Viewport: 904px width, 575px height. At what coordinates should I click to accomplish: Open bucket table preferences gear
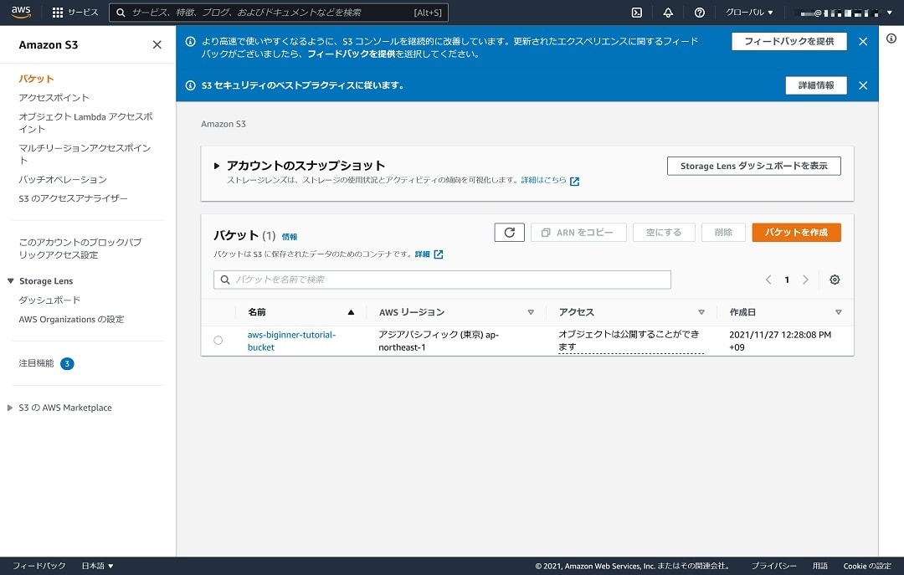(x=835, y=280)
